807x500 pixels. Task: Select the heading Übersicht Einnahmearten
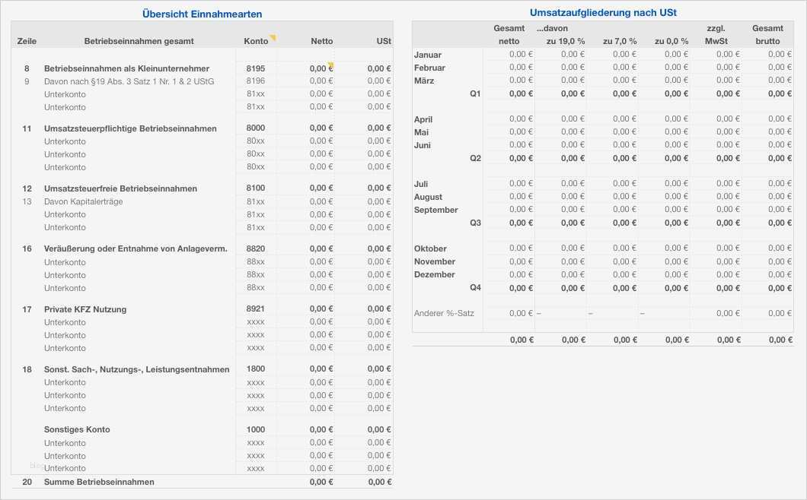click(x=200, y=13)
